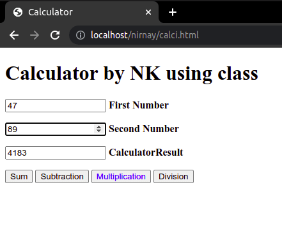Click the globe favicon on Calculator tab

click(x=18, y=12)
